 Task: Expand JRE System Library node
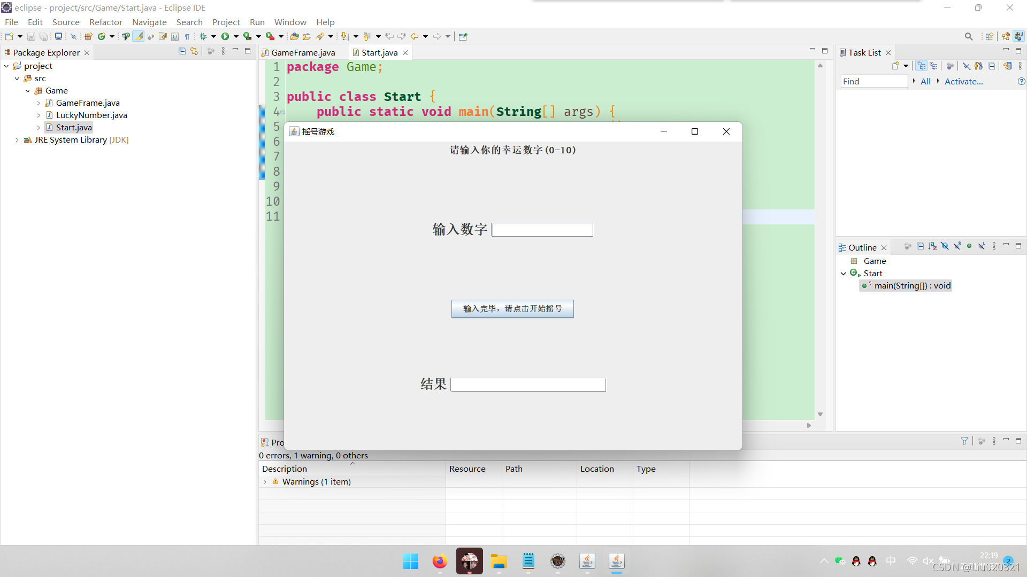(17, 140)
